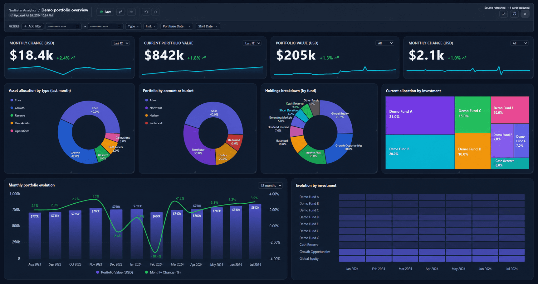This screenshot has width=538, height=284.
Task: Click the Feb 2024 $690k bar
Action: point(156,236)
